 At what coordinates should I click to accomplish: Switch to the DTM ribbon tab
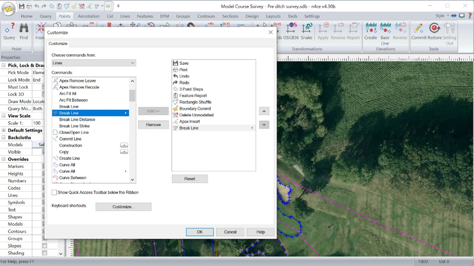(165, 16)
